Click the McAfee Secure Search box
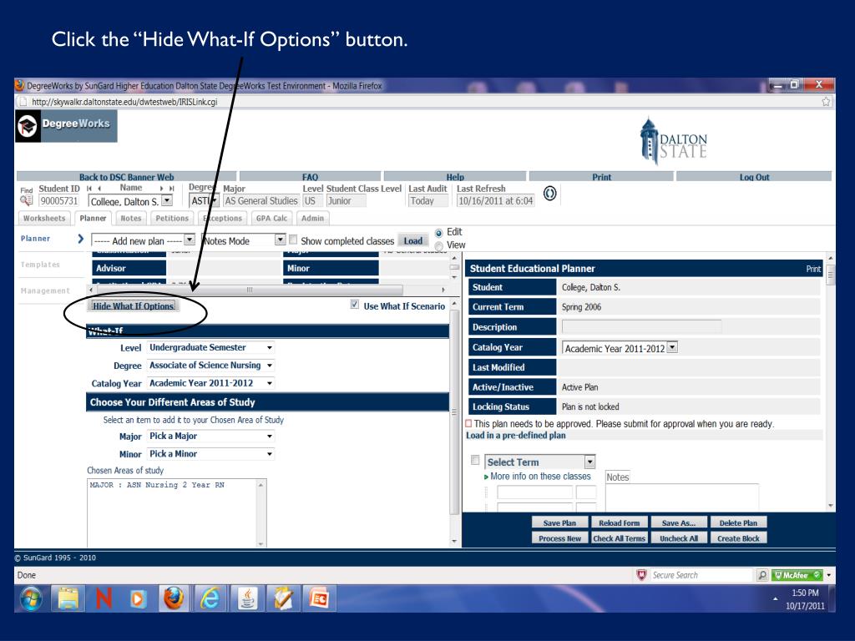Screen dimensions: 855x641 click(x=701, y=575)
